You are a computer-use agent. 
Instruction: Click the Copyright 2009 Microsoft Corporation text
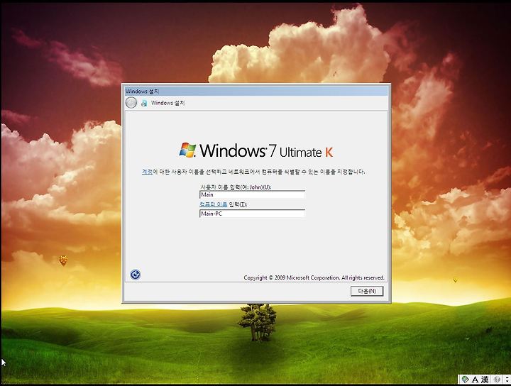tap(314, 277)
